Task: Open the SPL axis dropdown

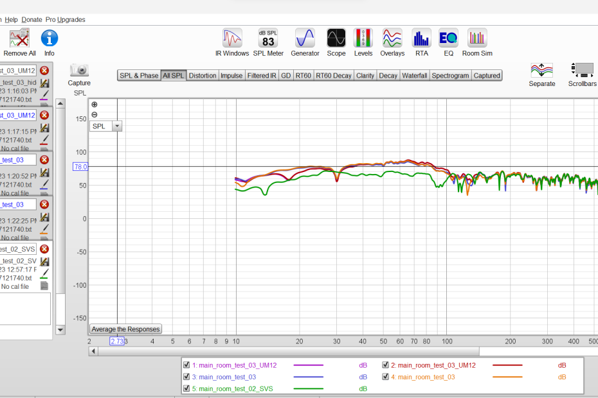Action: coord(116,126)
